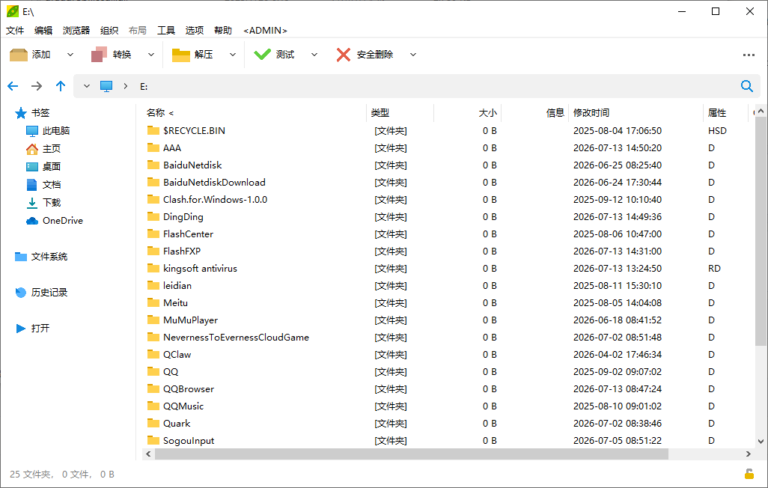This screenshot has width=768, height=488.
Task: Click the 转换 (Convert) toolbar icon
Action: point(99,55)
